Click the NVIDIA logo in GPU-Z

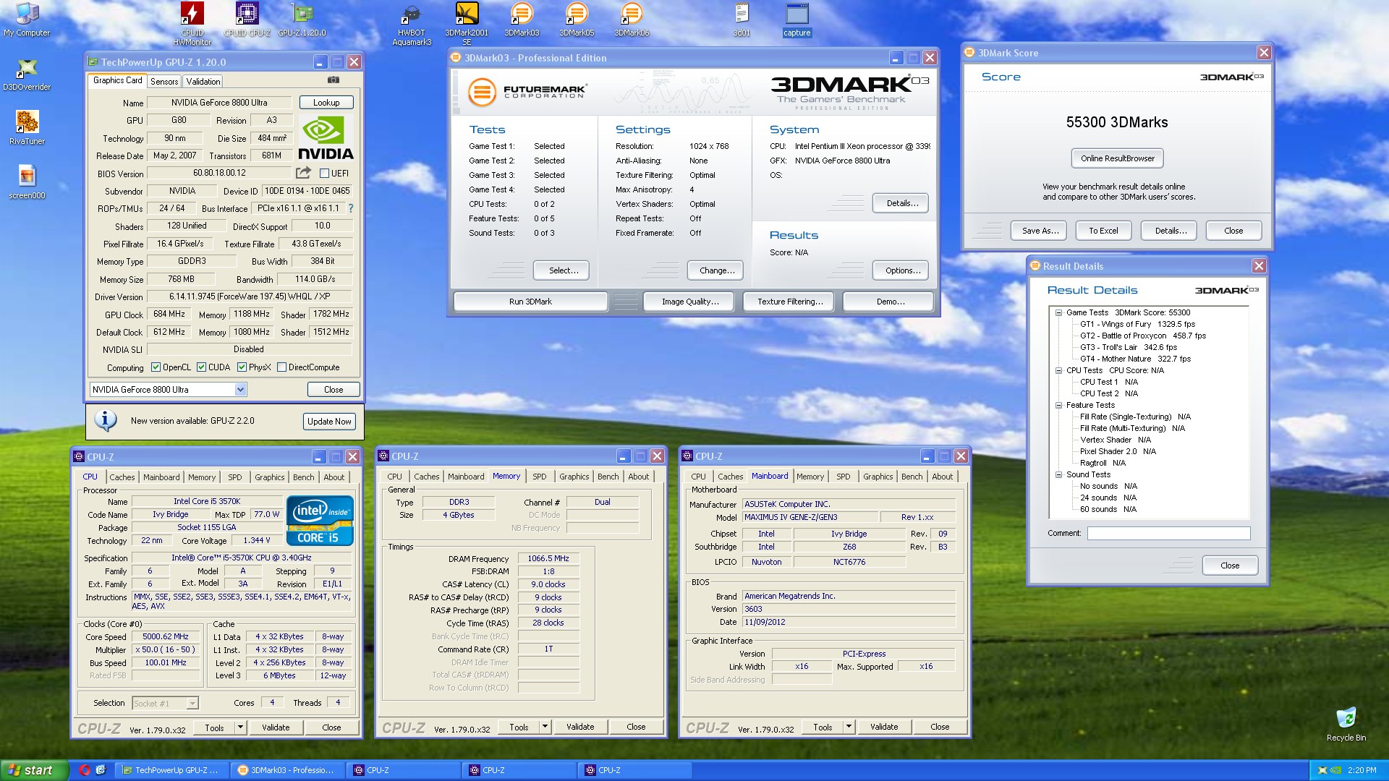click(326, 138)
